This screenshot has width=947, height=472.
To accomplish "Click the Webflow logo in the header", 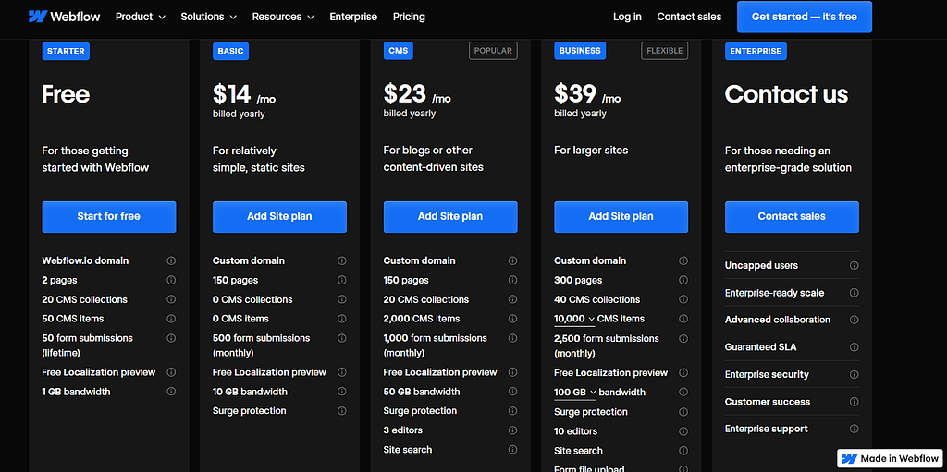I will click(64, 17).
